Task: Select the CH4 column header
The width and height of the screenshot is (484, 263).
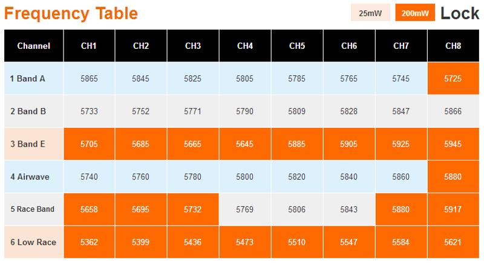Action: click(x=245, y=46)
